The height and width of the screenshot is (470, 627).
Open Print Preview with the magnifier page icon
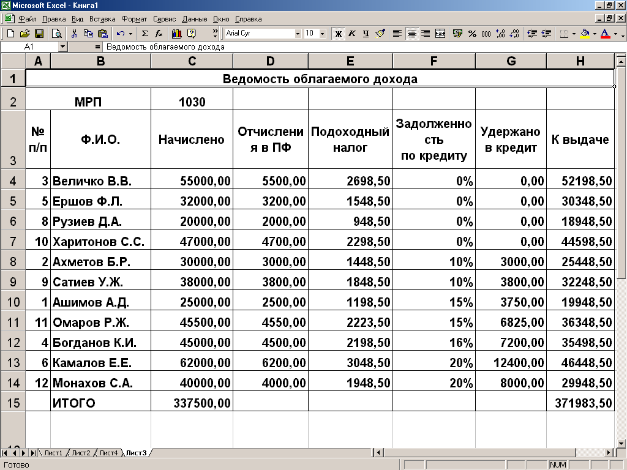pyautogui.click(x=57, y=34)
